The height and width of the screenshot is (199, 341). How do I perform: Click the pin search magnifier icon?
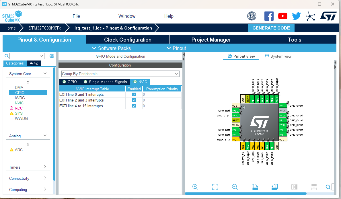(x=328, y=187)
